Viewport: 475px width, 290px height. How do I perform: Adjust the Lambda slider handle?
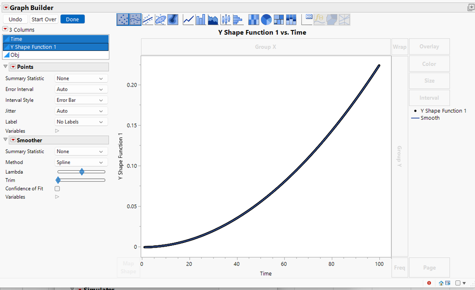pyautogui.click(x=82, y=172)
